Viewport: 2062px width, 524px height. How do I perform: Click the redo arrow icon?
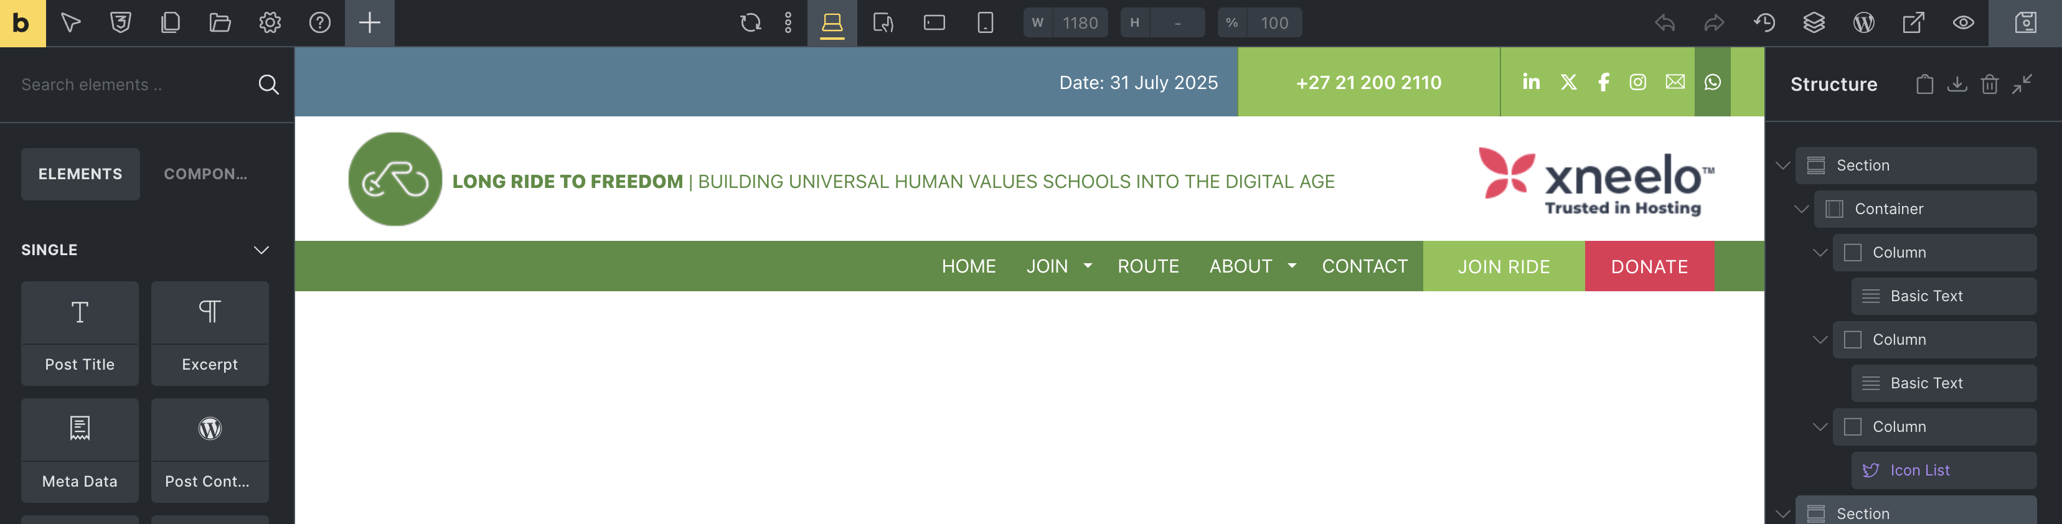pyautogui.click(x=1715, y=23)
